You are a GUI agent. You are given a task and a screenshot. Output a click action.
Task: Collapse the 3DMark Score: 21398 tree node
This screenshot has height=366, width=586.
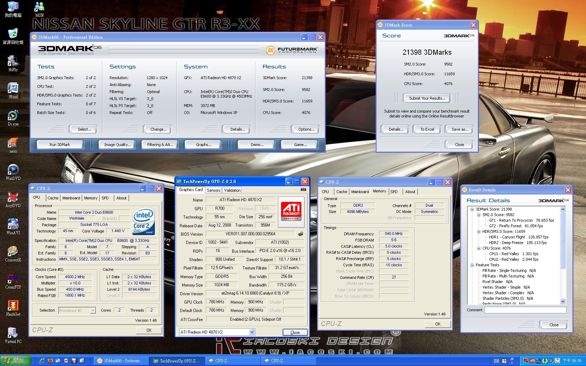pyautogui.click(x=472, y=209)
